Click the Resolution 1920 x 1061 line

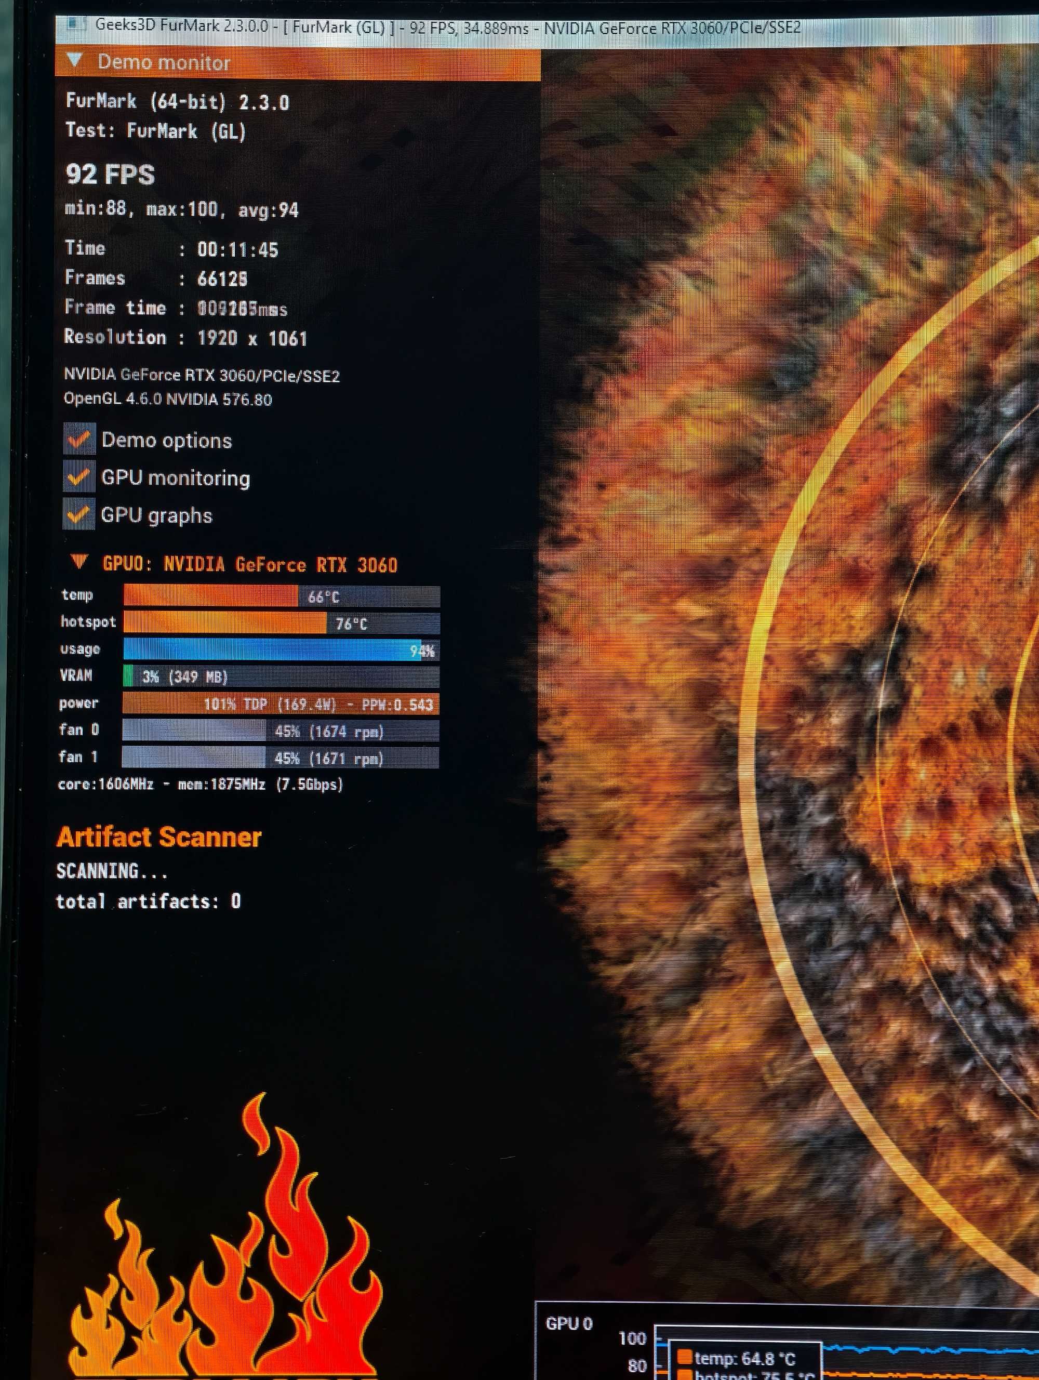(x=186, y=338)
